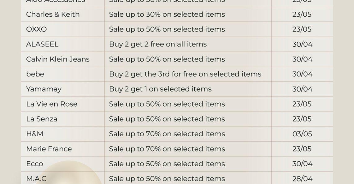The image size is (354, 184).
Task: Click La Vie en Rose text
Action: coord(52,104)
